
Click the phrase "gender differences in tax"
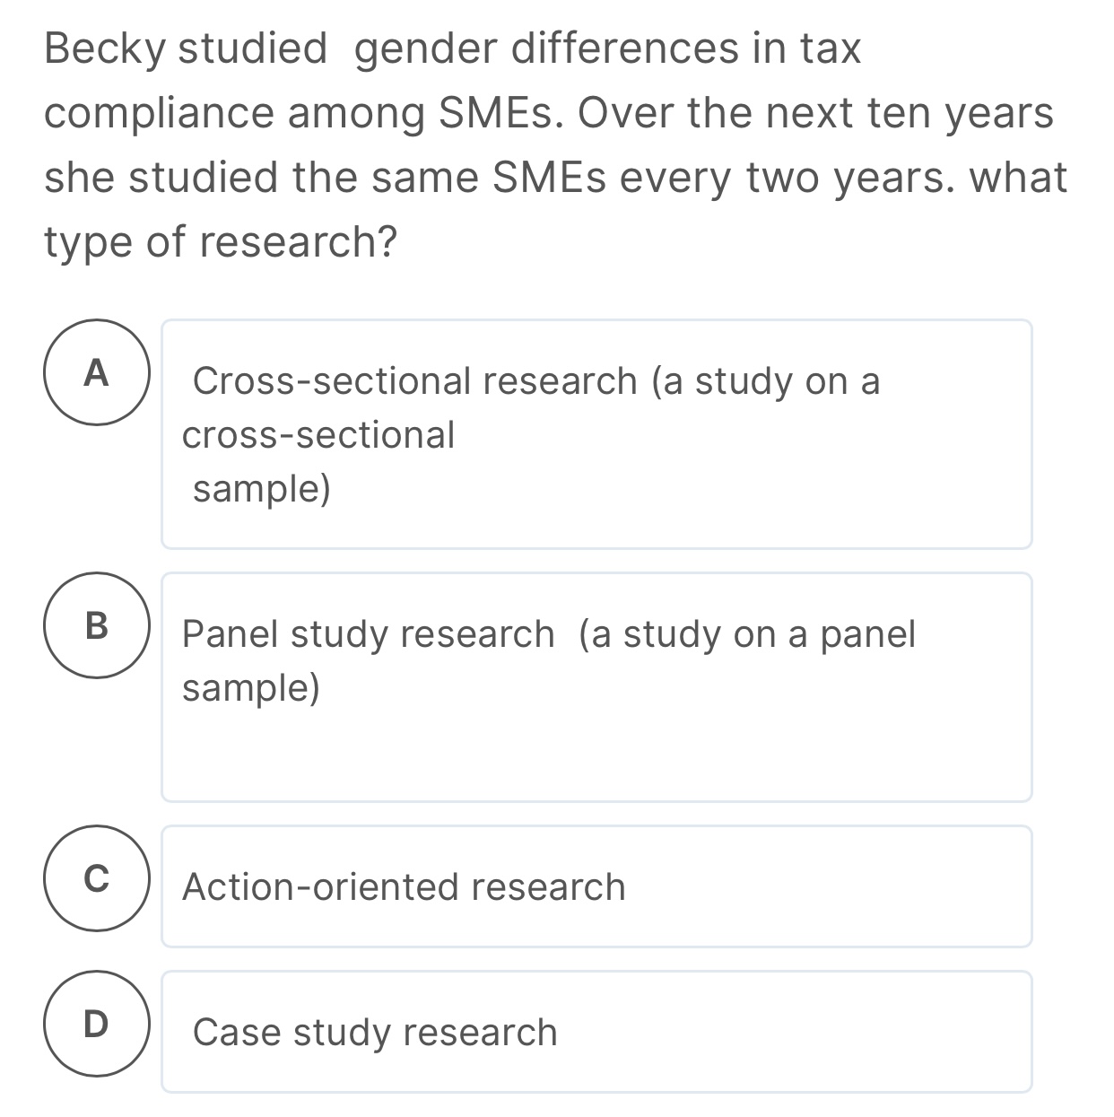[607, 48]
